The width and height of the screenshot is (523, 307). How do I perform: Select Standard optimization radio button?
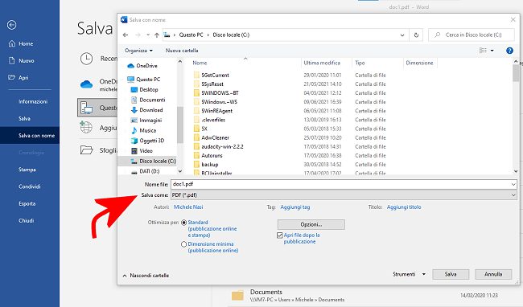pyautogui.click(x=183, y=223)
